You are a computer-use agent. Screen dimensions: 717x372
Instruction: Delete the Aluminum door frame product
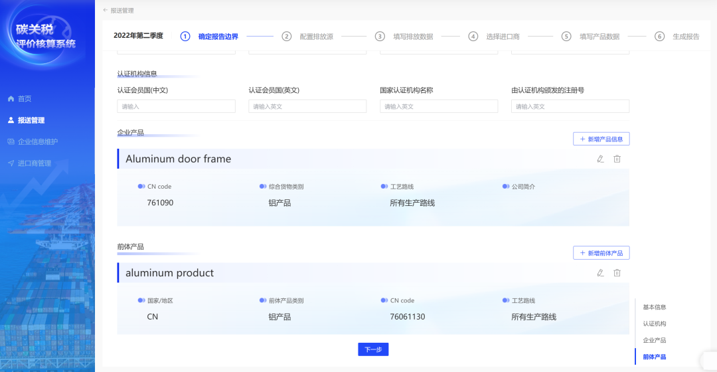coord(617,159)
